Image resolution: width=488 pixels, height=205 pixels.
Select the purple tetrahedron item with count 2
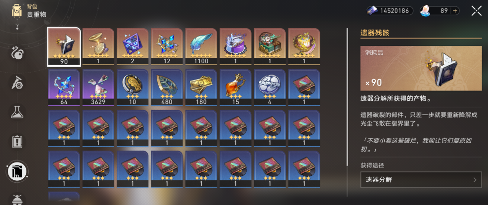[133, 46]
